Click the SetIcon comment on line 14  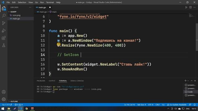pyautogui.click(x=68, y=55)
